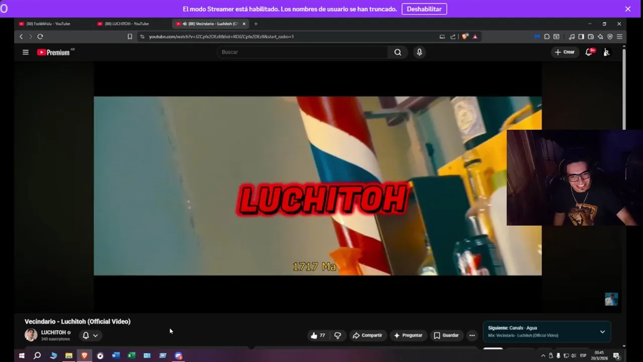Open Brave Shields lion icon

[x=465, y=37]
